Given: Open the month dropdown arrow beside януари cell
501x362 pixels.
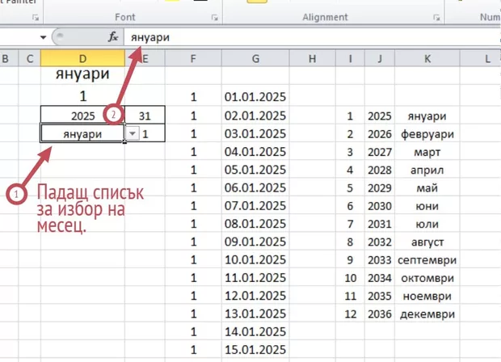Looking at the screenshot, I should [x=133, y=134].
